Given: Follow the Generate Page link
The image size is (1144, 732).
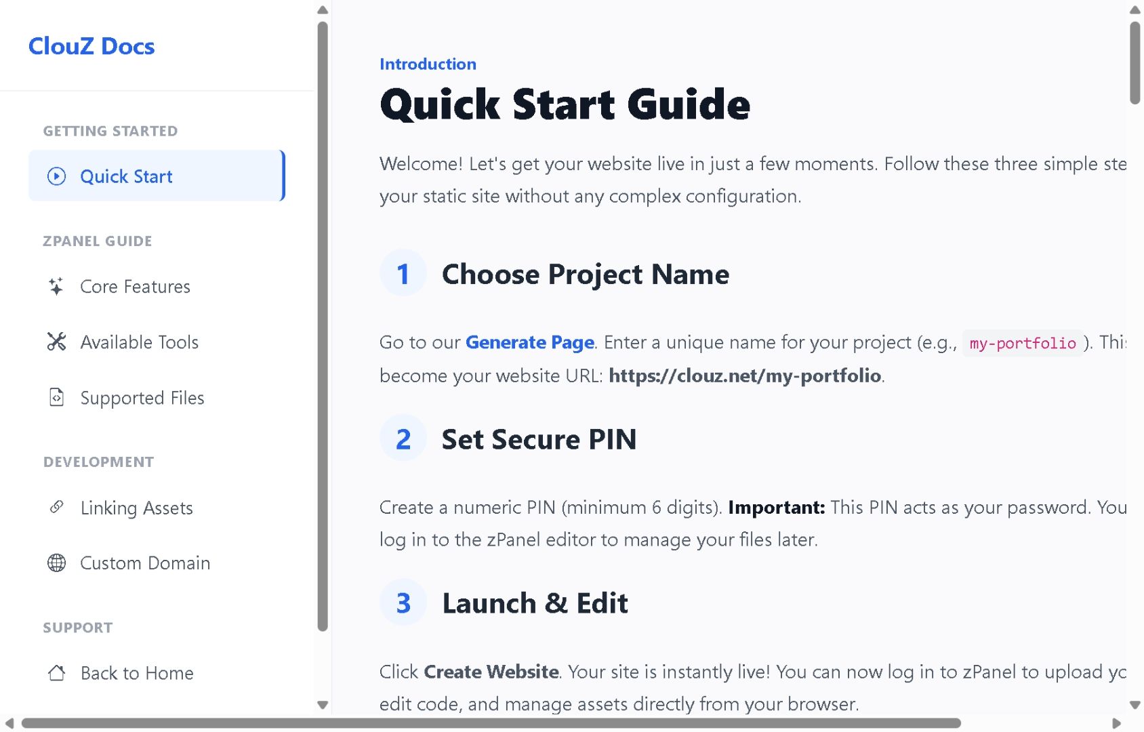Looking at the screenshot, I should pos(529,342).
